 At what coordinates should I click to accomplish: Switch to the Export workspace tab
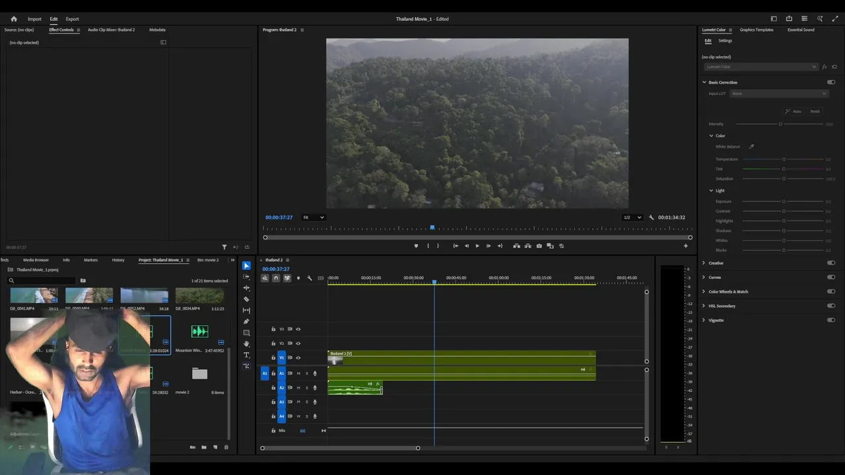point(72,19)
